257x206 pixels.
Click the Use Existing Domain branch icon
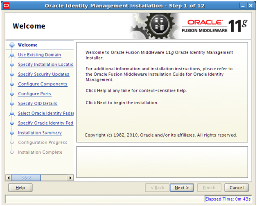coord(12,55)
